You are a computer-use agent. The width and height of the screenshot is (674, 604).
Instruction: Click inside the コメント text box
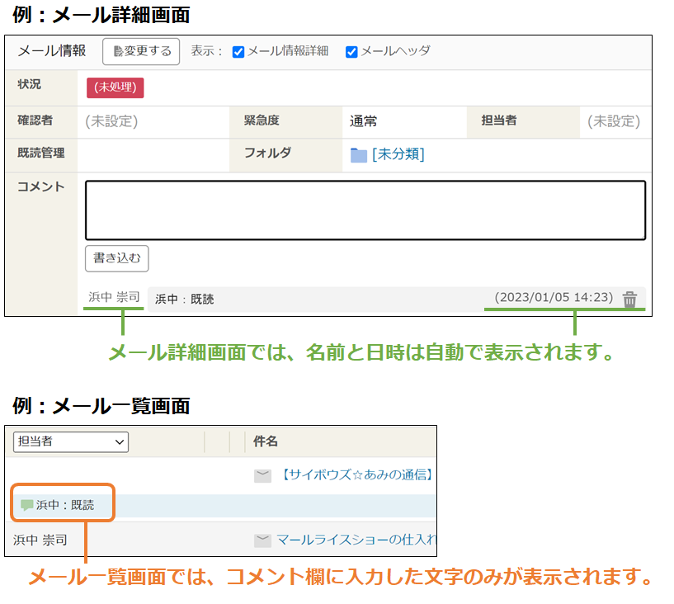point(365,210)
